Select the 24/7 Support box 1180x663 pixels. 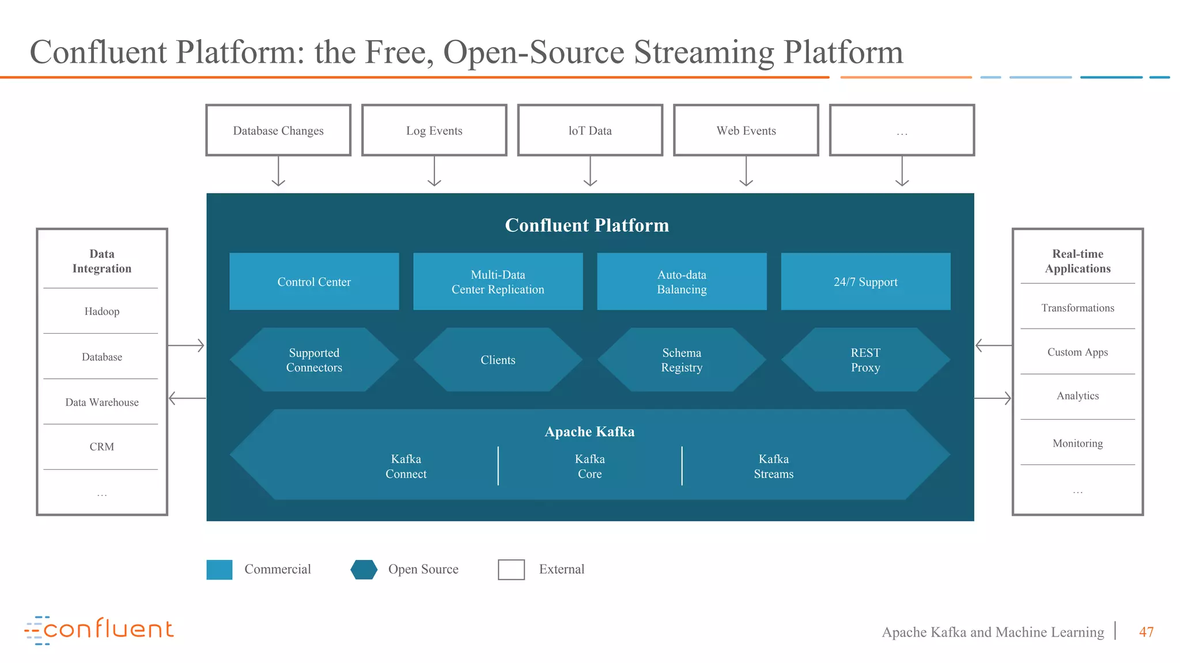pyautogui.click(x=865, y=281)
